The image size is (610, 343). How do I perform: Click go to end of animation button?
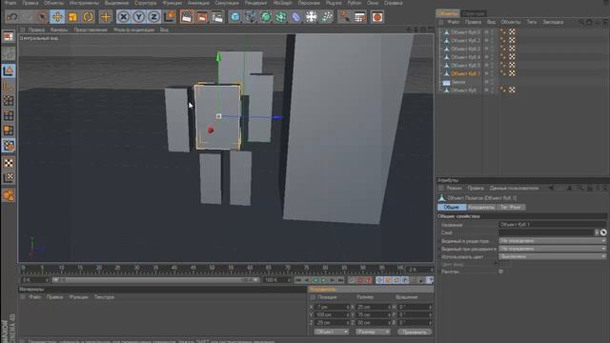pos(341,280)
